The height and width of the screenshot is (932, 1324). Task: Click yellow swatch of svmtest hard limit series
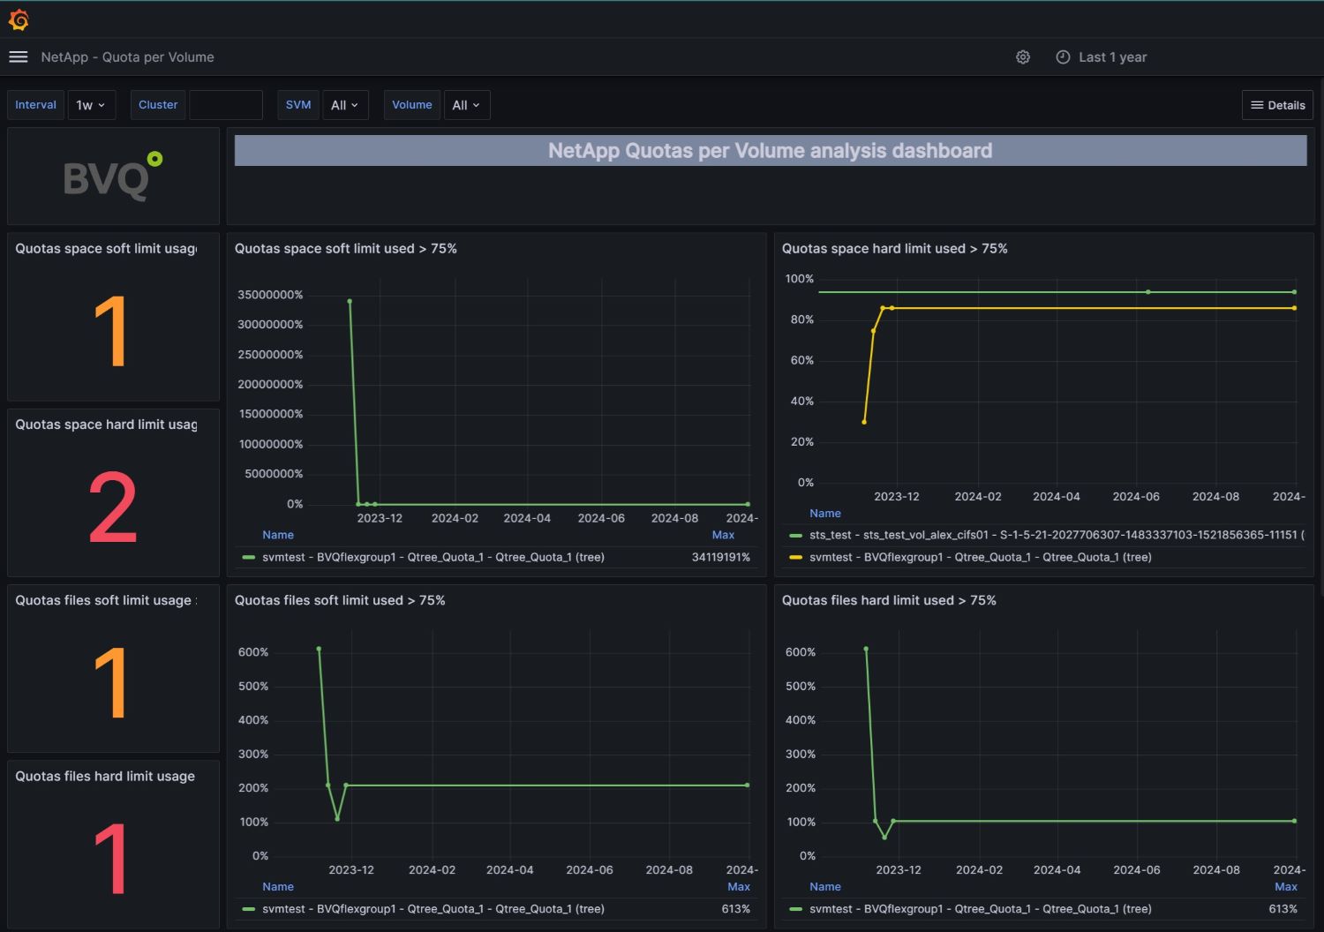tap(795, 558)
